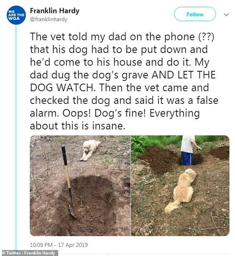Expand the tweet options chevron menu
The image size is (235, 256).
tap(226, 15)
